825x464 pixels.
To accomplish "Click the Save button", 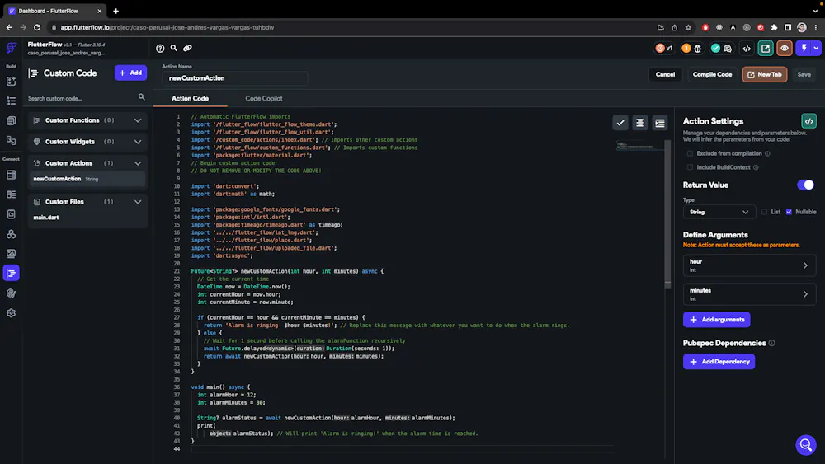I will 804,75.
